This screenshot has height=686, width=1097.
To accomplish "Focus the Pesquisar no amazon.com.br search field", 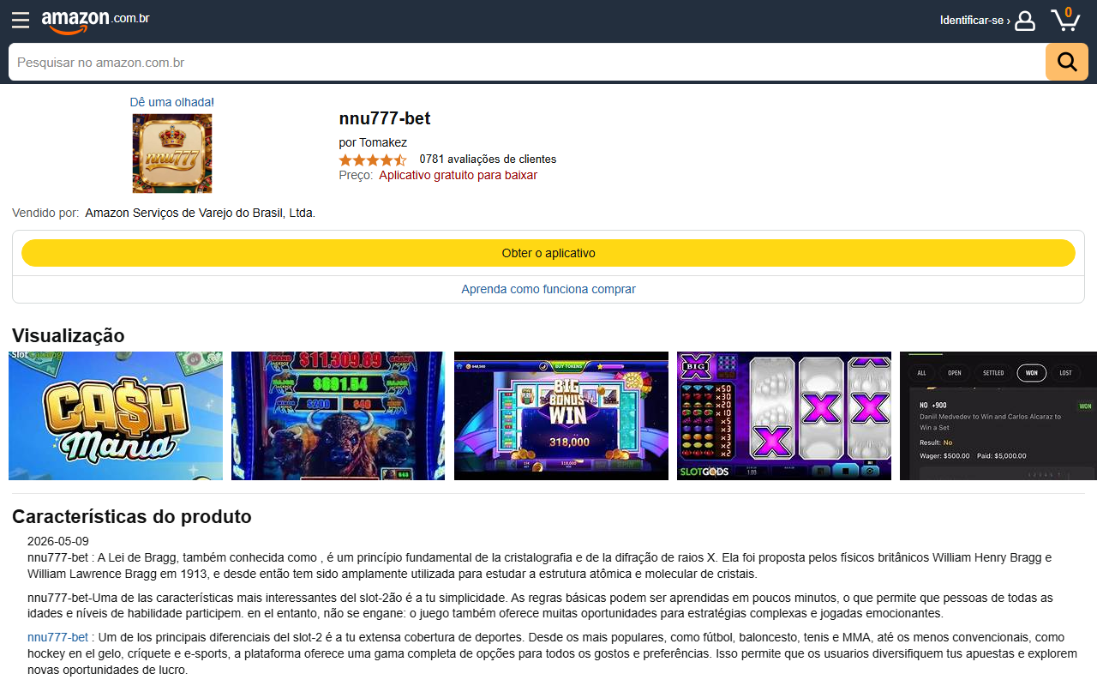I will [526, 62].
